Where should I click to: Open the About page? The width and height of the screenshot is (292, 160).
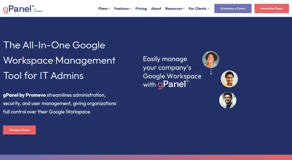tap(156, 8)
